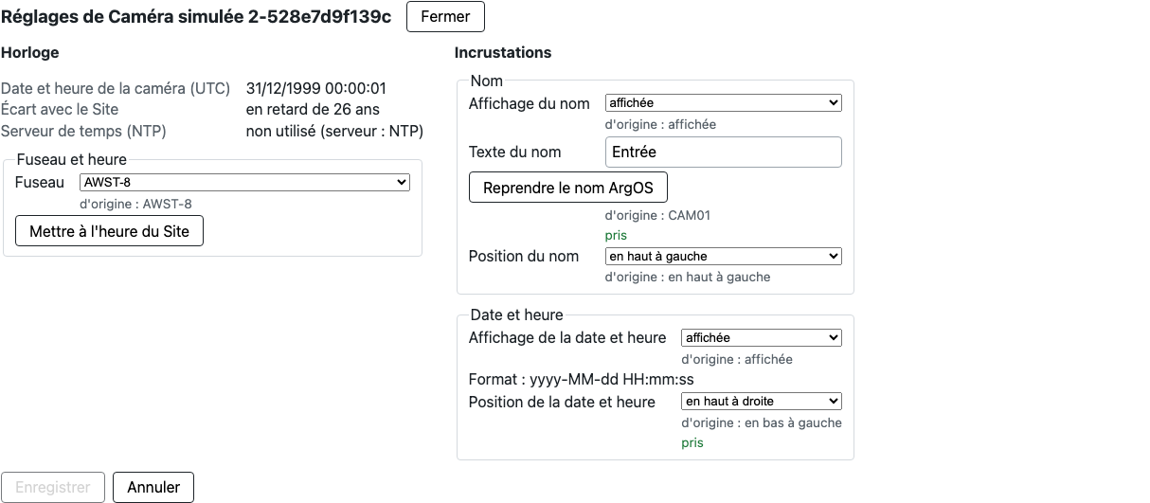Click 'non utilisé (serveur : NTP)' value
Image resolution: width=1150 pixels, height=503 pixels.
(x=334, y=131)
